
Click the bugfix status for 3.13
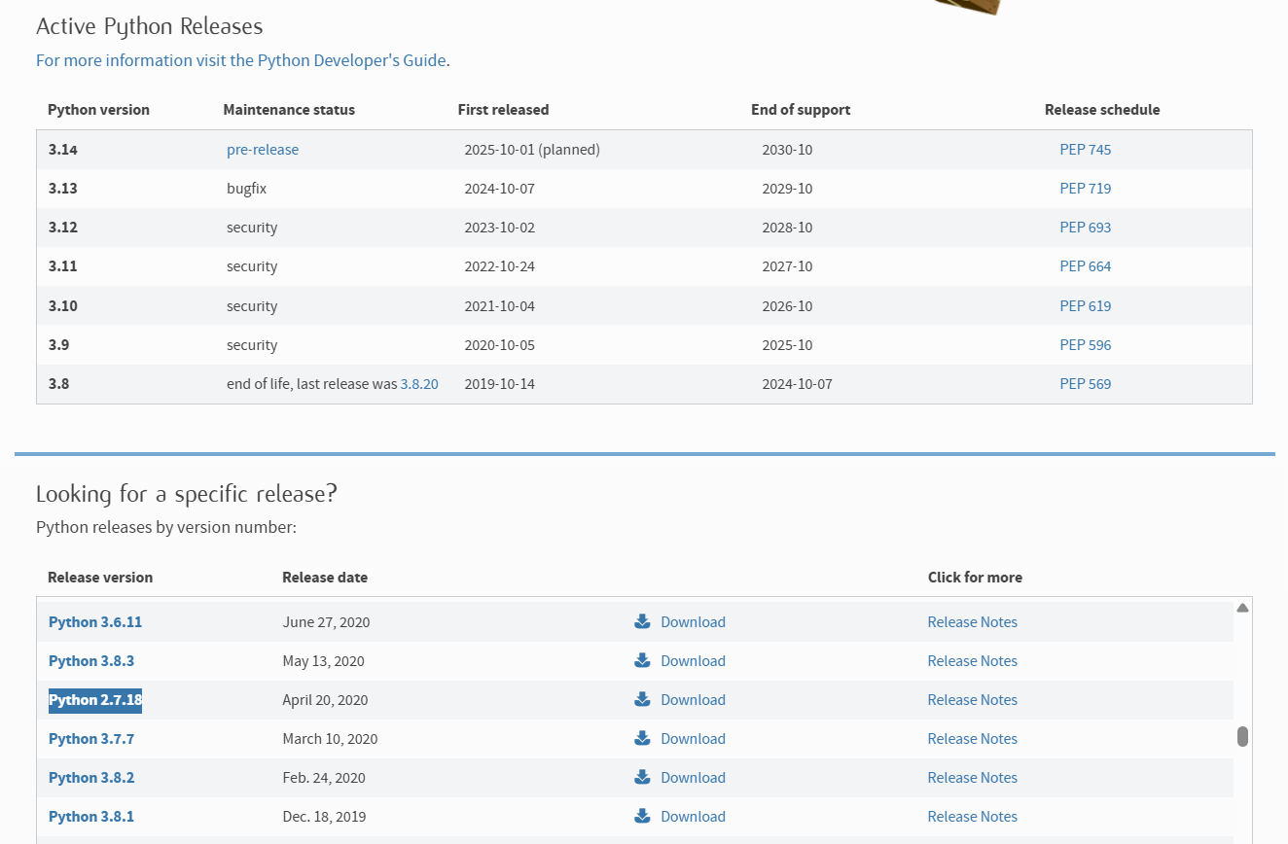tap(246, 189)
